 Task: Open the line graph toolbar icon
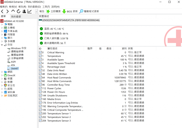click(x=30, y=11)
